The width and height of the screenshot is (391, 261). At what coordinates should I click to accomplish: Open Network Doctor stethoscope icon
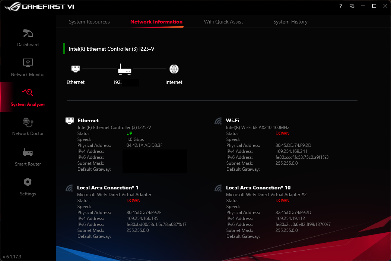pyautogui.click(x=28, y=122)
